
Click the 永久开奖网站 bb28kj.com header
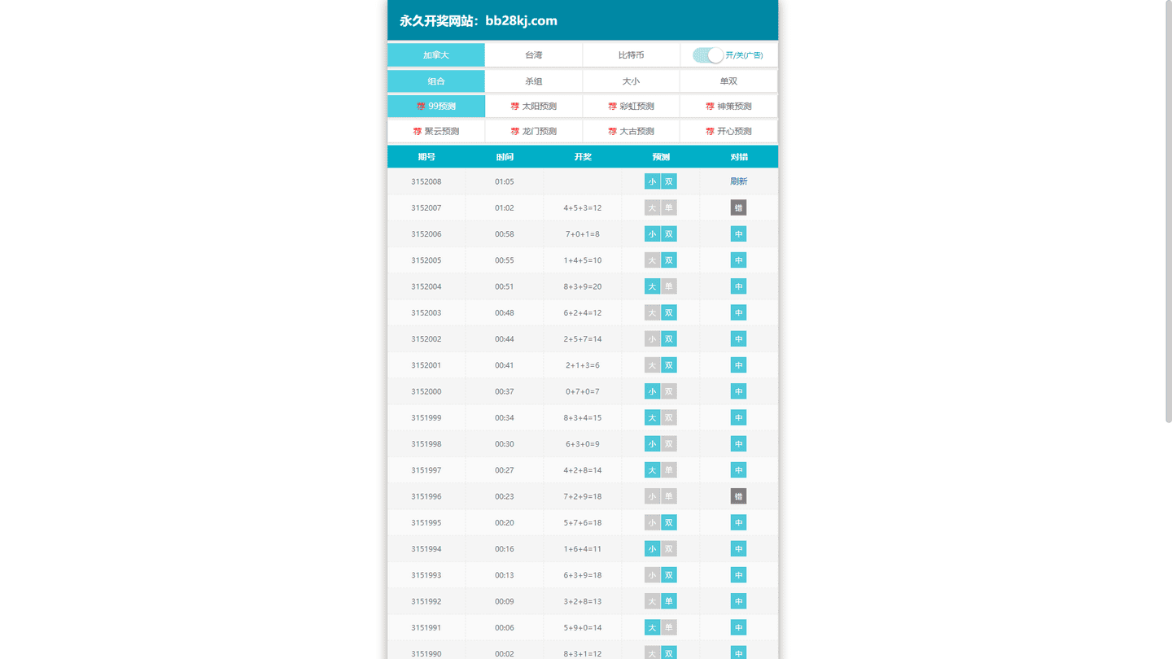coord(479,21)
